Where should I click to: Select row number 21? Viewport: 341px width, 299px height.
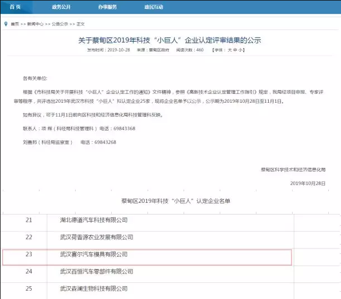pyautogui.click(x=29, y=220)
